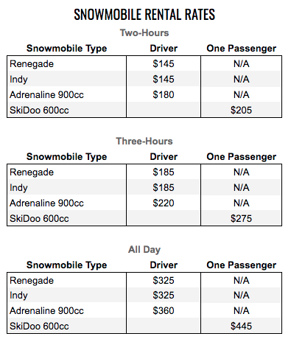Select the Two-Hours section heading
The width and height of the screenshot is (291, 342).
[144, 33]
